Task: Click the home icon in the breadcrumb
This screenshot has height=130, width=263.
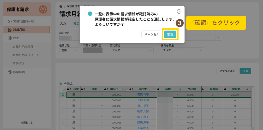Action: click(x=61, y=6)
